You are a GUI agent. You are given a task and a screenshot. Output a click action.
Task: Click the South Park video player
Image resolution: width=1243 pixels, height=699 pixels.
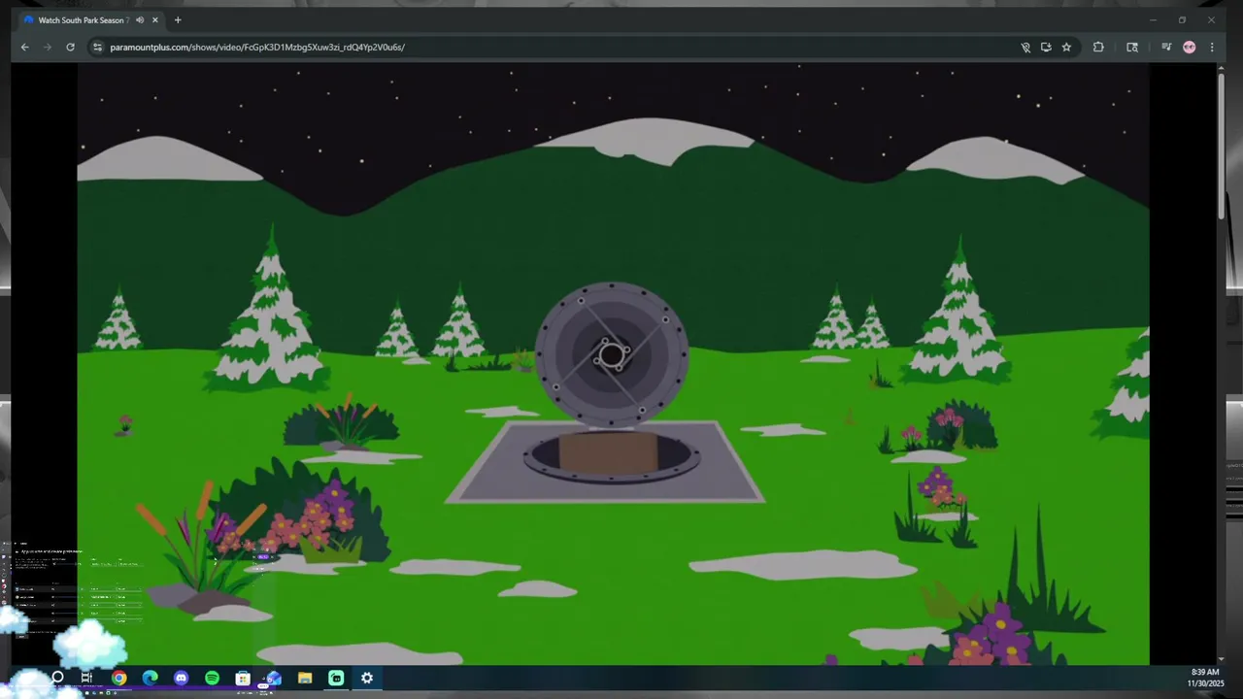point(613,364)
